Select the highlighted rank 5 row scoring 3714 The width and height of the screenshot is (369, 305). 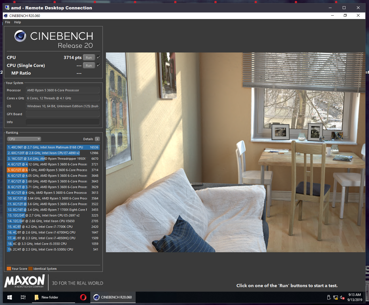[x=53, y=170]
